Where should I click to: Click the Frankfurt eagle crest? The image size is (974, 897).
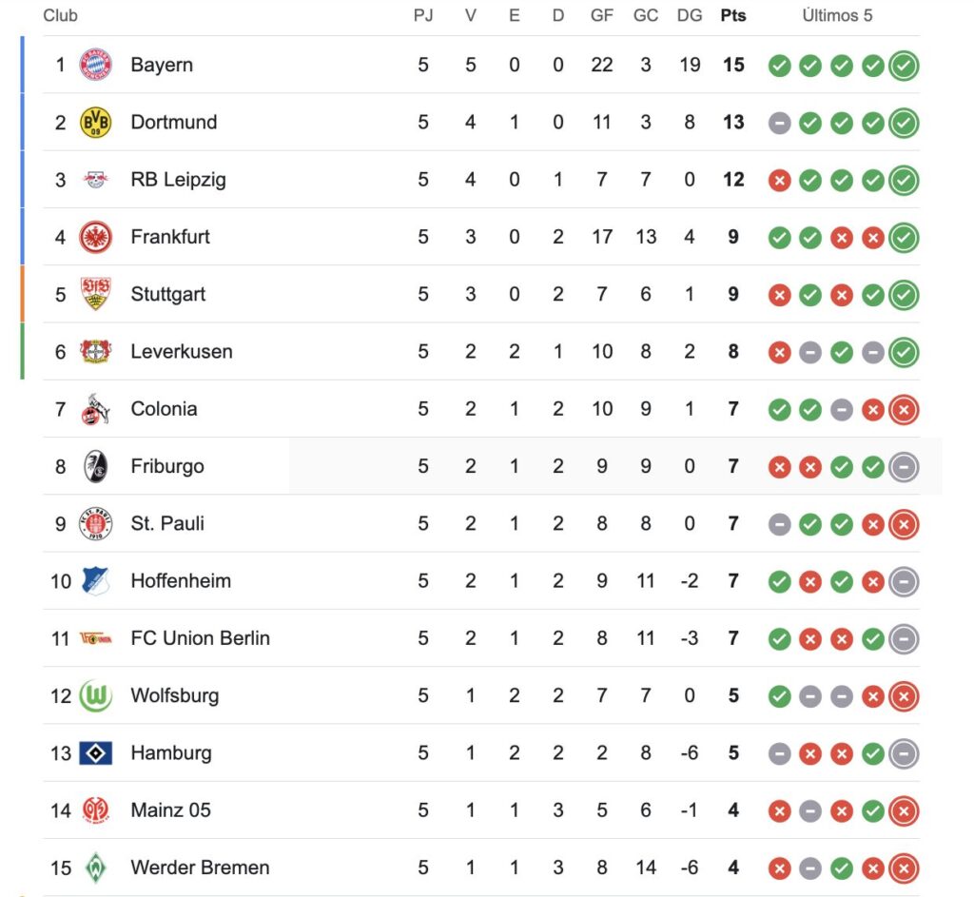pos(95,237)
